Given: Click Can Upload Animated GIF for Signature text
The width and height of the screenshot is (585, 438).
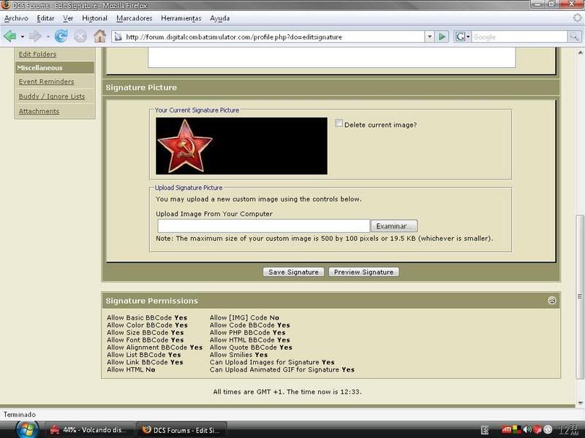Looking at the screenshot, I should (x=282, y=369).
